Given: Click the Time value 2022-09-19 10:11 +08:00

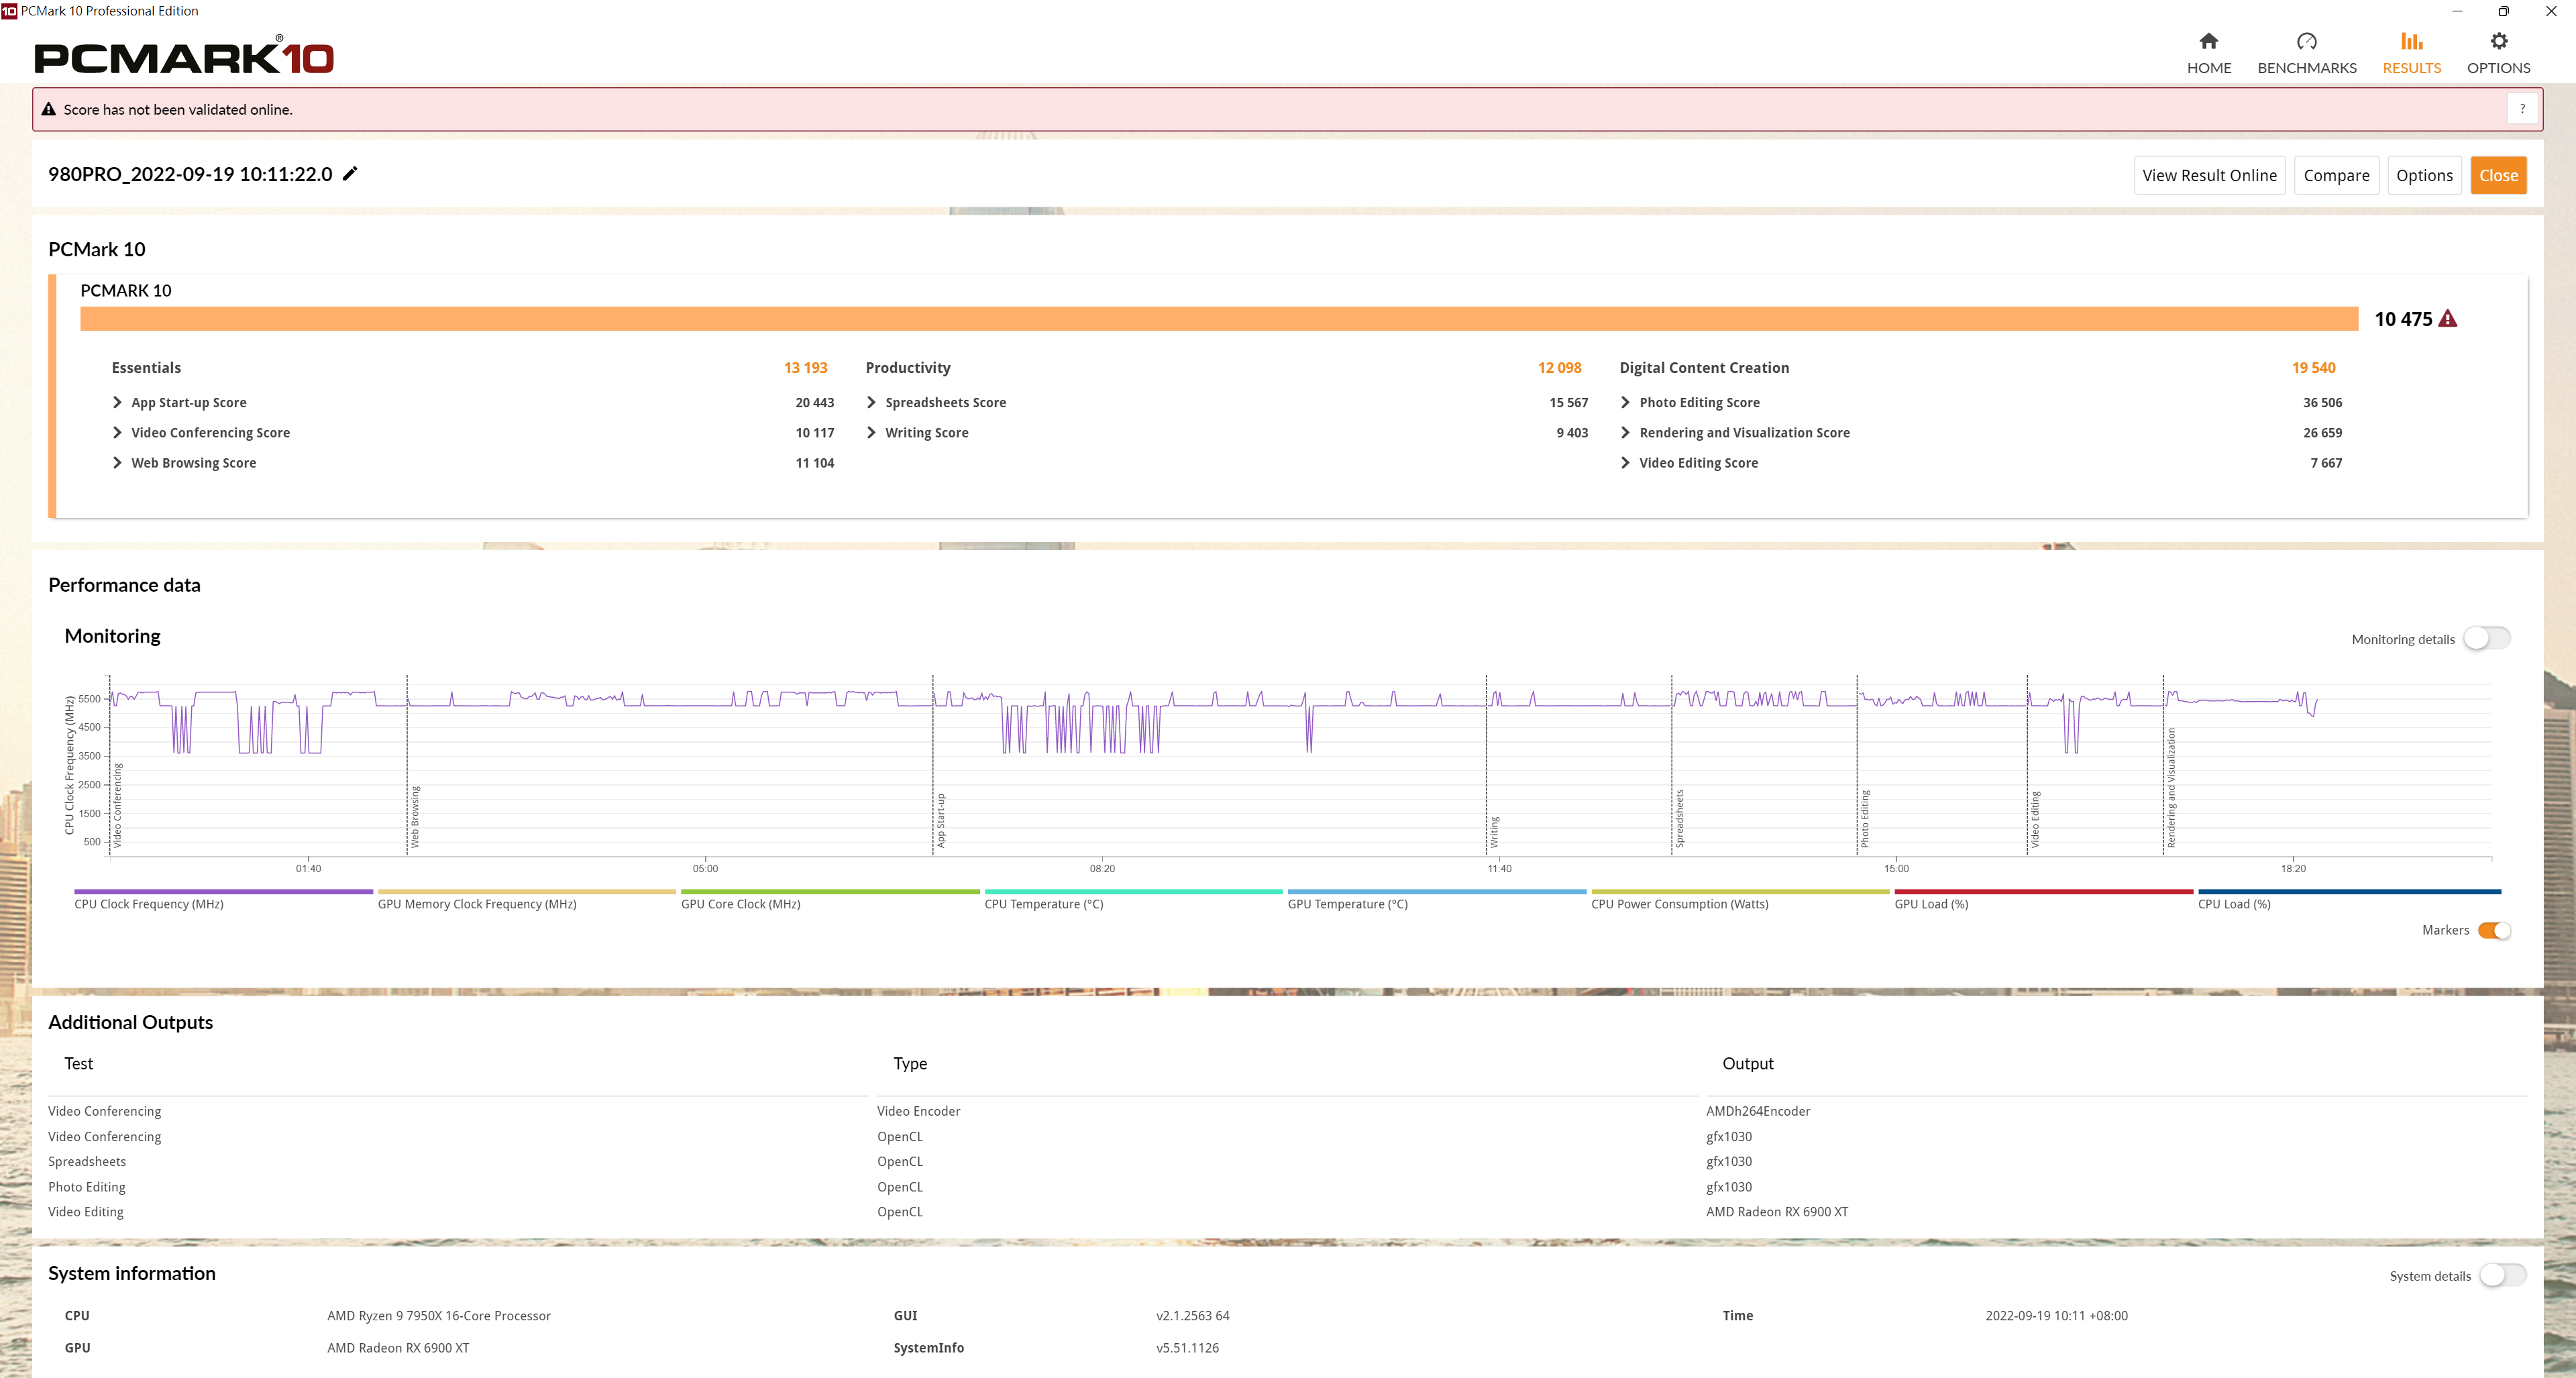Looking at the screenshot, I should 2056,1315.
